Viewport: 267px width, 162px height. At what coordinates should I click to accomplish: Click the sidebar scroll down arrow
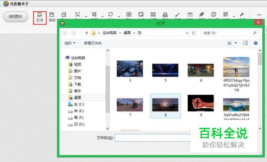[108, 128]
